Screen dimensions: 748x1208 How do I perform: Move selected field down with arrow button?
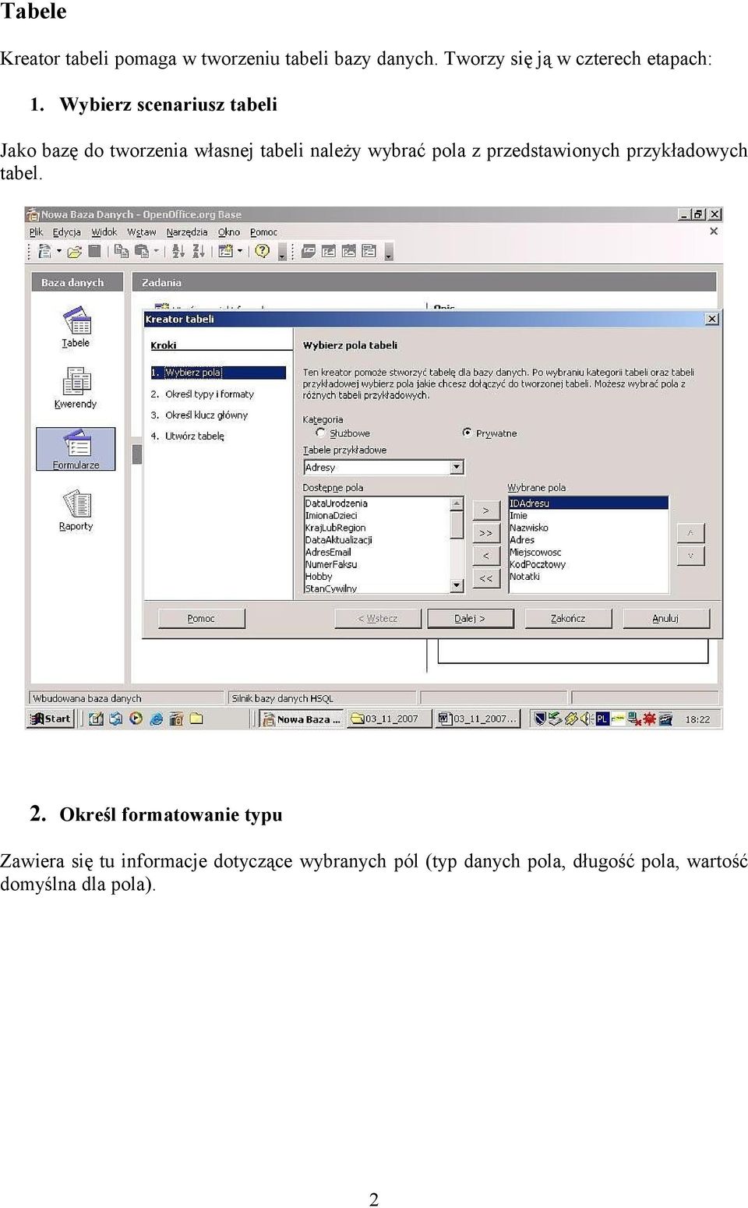pos(690,556)
